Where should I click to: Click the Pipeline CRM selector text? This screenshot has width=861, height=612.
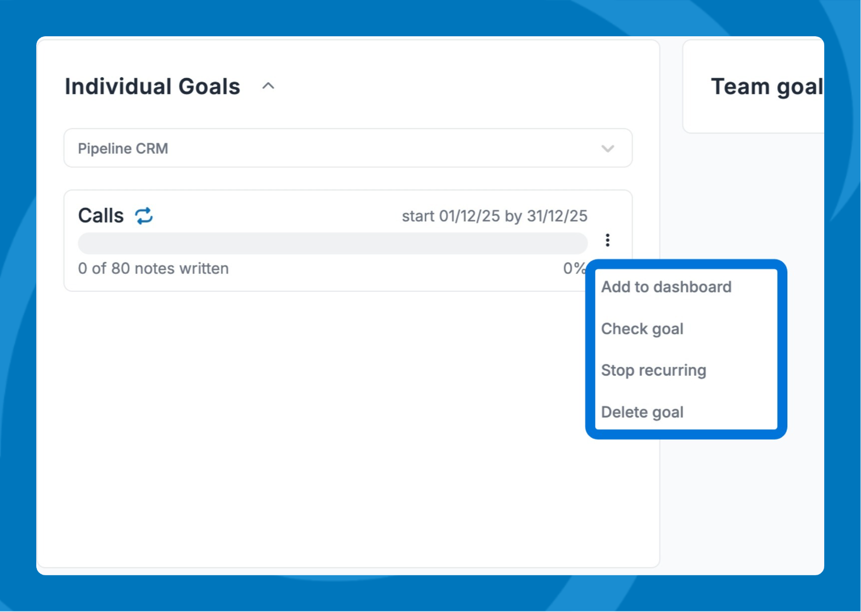123,148
